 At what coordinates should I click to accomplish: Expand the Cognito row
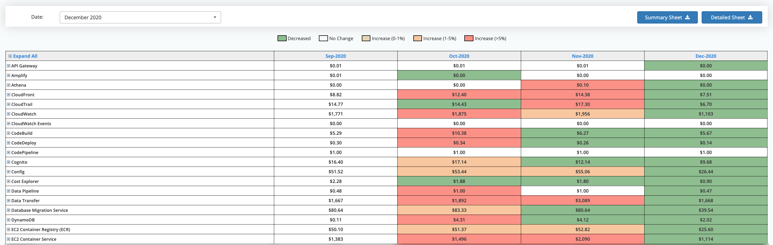point(9,162)
